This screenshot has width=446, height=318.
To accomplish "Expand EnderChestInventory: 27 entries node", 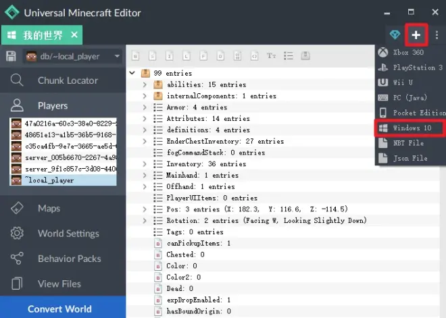I will [x=145, y=141].
